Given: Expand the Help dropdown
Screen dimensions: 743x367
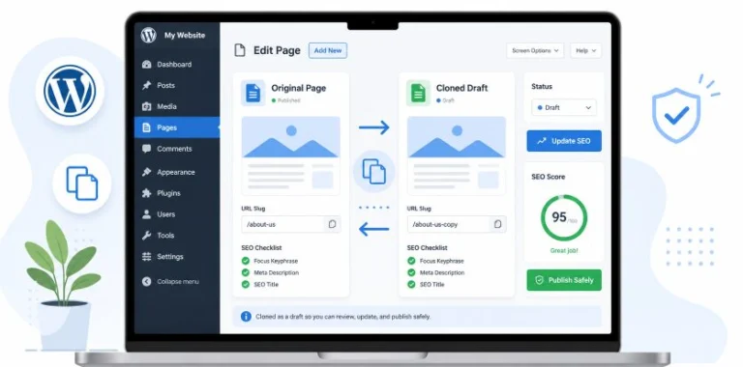Looking at the screenshot, I should [585, 50].
